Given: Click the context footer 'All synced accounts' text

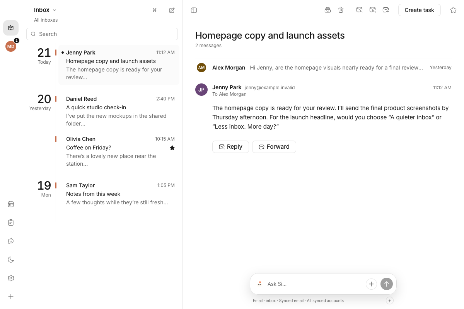Looking at the screenshot, I should (325, 301).
